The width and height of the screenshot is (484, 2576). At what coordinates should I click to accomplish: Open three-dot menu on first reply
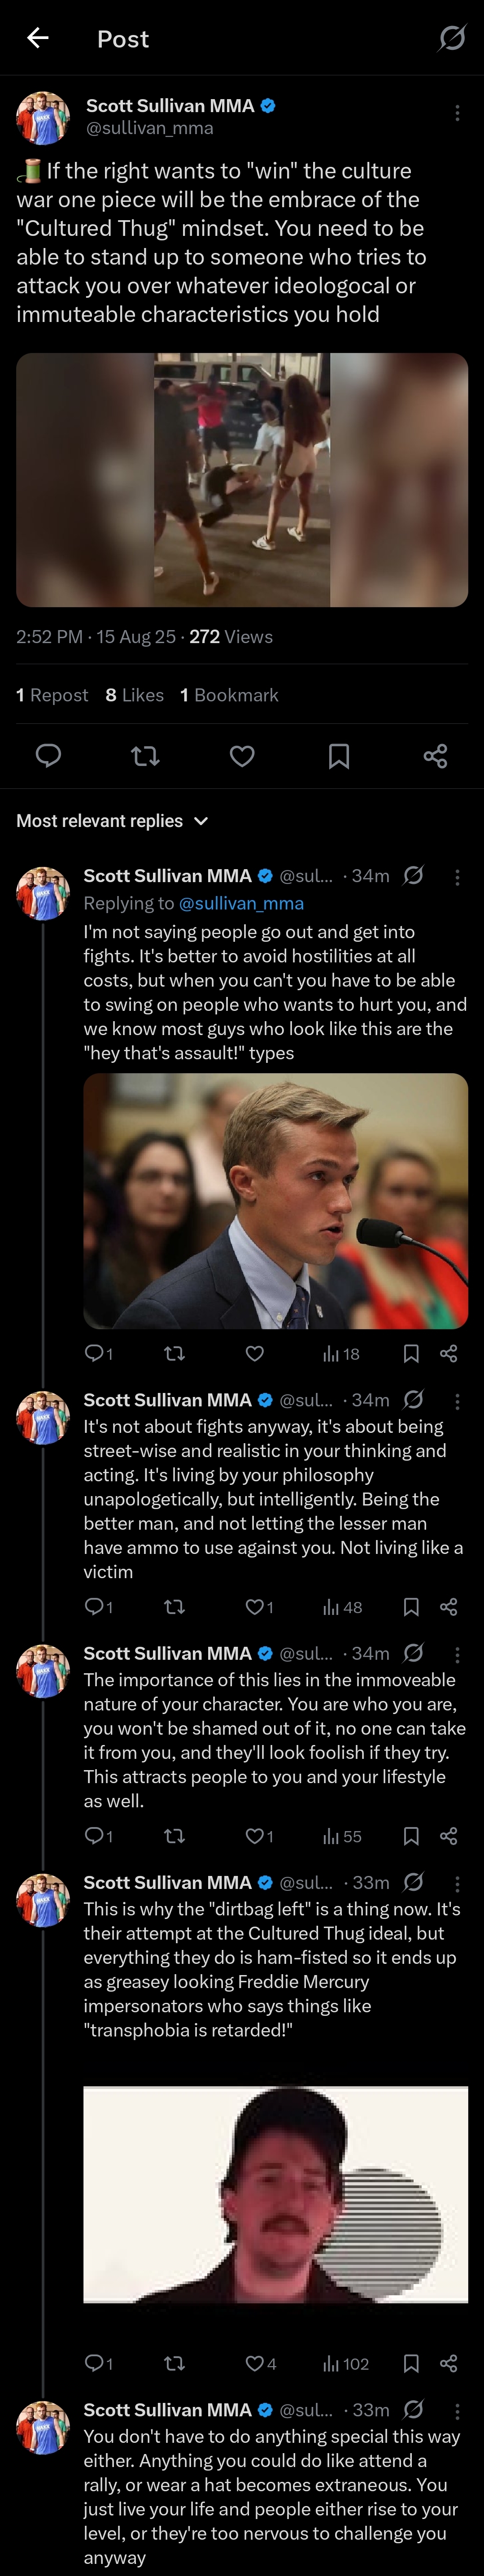(457, 877)
